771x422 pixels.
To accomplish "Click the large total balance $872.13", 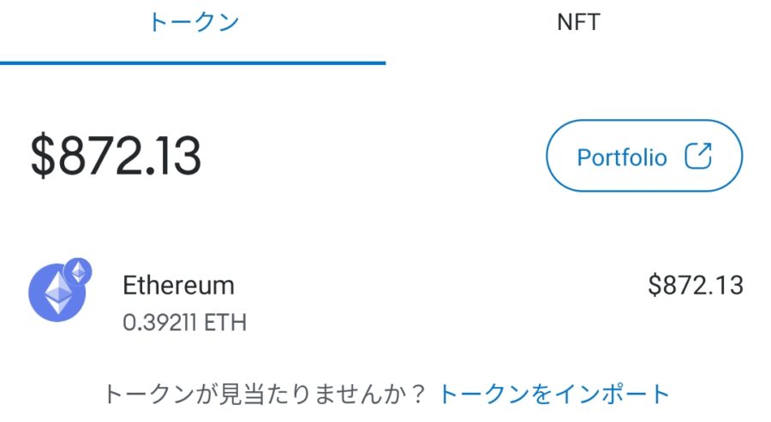I will [117, 157].
